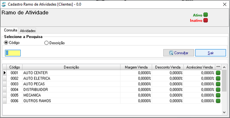
Task: Click code cell 0002
Action: point(14,78)
